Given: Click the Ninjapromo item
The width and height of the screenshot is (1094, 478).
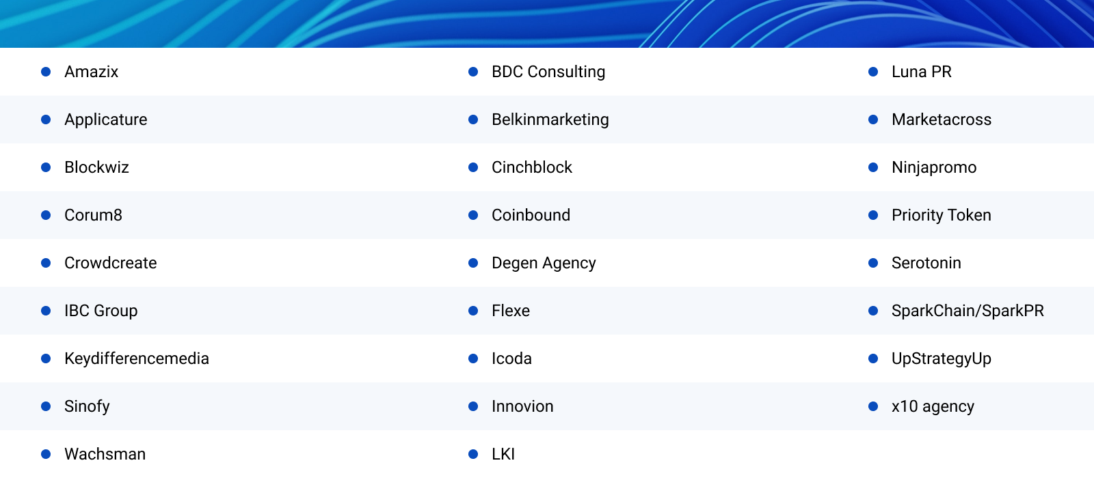Looking at the screenshot, I should (933, 167).
